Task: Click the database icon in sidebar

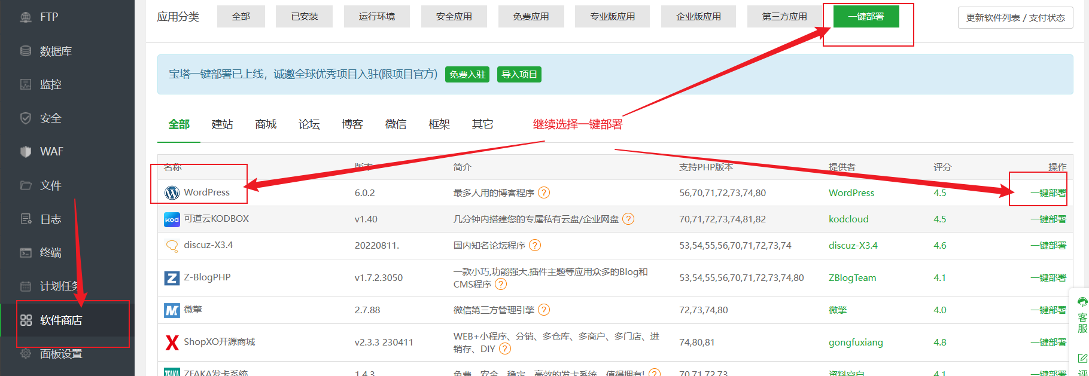Action: click(x=26, y=51)
